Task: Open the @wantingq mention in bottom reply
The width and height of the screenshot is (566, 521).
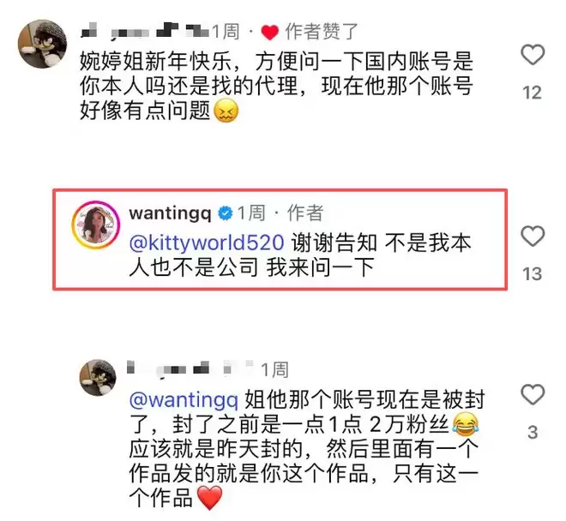Action: click(184, 400)
